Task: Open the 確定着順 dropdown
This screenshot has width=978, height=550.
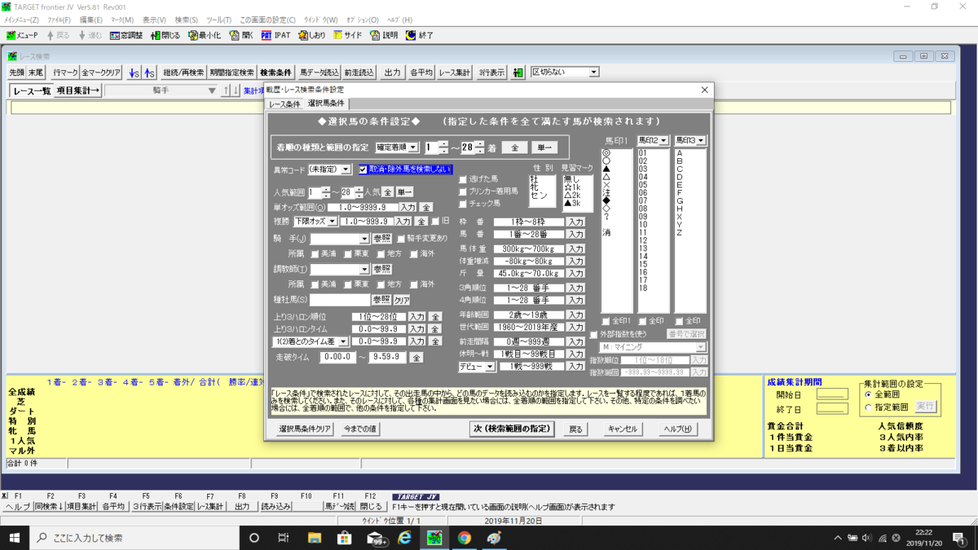Action: coord(413,147)
